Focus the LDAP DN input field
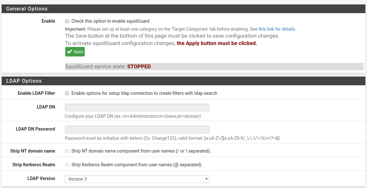This screenshot has height=188, width=367. point(137,108)
